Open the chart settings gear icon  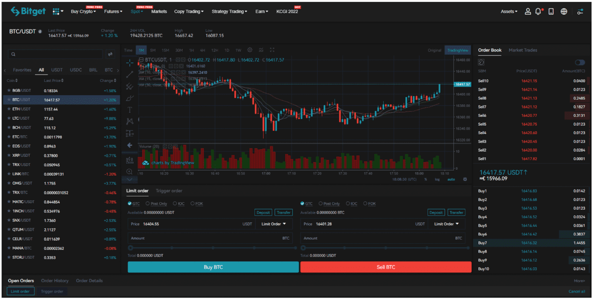[x=250, y=50]
